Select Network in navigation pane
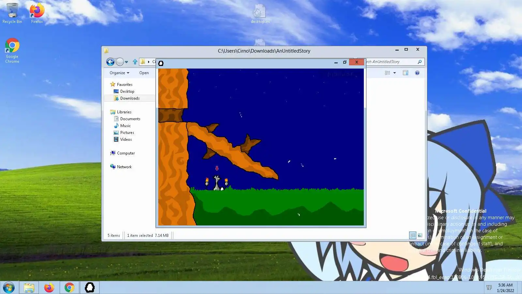The image size is (522, 294). tap(121, 167)
